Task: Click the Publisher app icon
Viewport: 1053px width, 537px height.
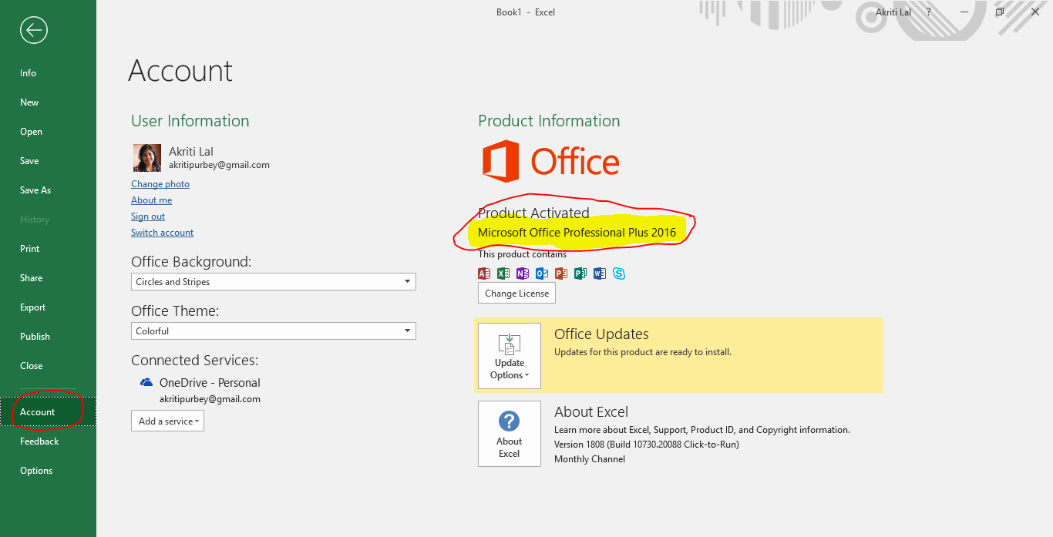Action: [580, 274]
